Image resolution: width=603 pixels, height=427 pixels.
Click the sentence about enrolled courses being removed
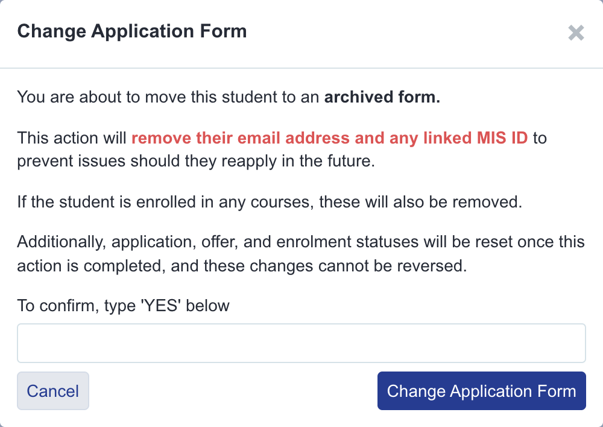click(270, 202)
